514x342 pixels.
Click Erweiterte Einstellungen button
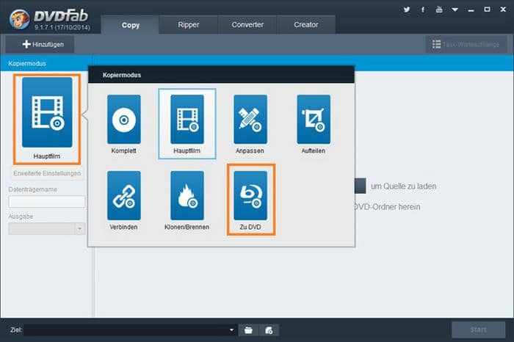[47, 173]
